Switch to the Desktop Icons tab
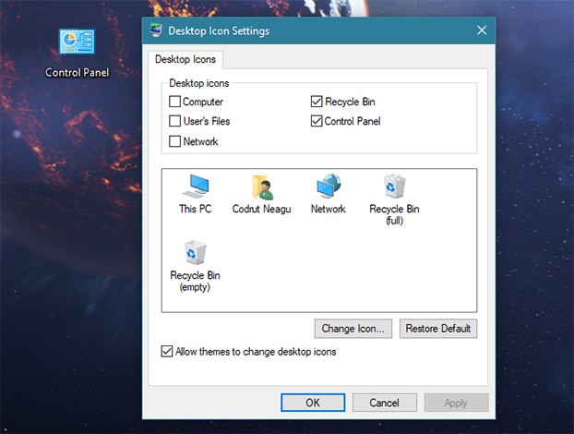Image resolution: width=574 pixels, height=434 pixels. [x=185, y=60]
